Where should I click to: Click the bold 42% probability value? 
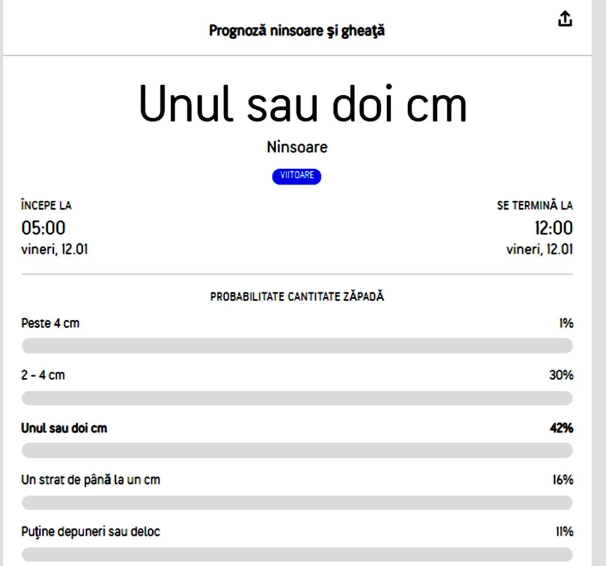(x=561, y=428)
